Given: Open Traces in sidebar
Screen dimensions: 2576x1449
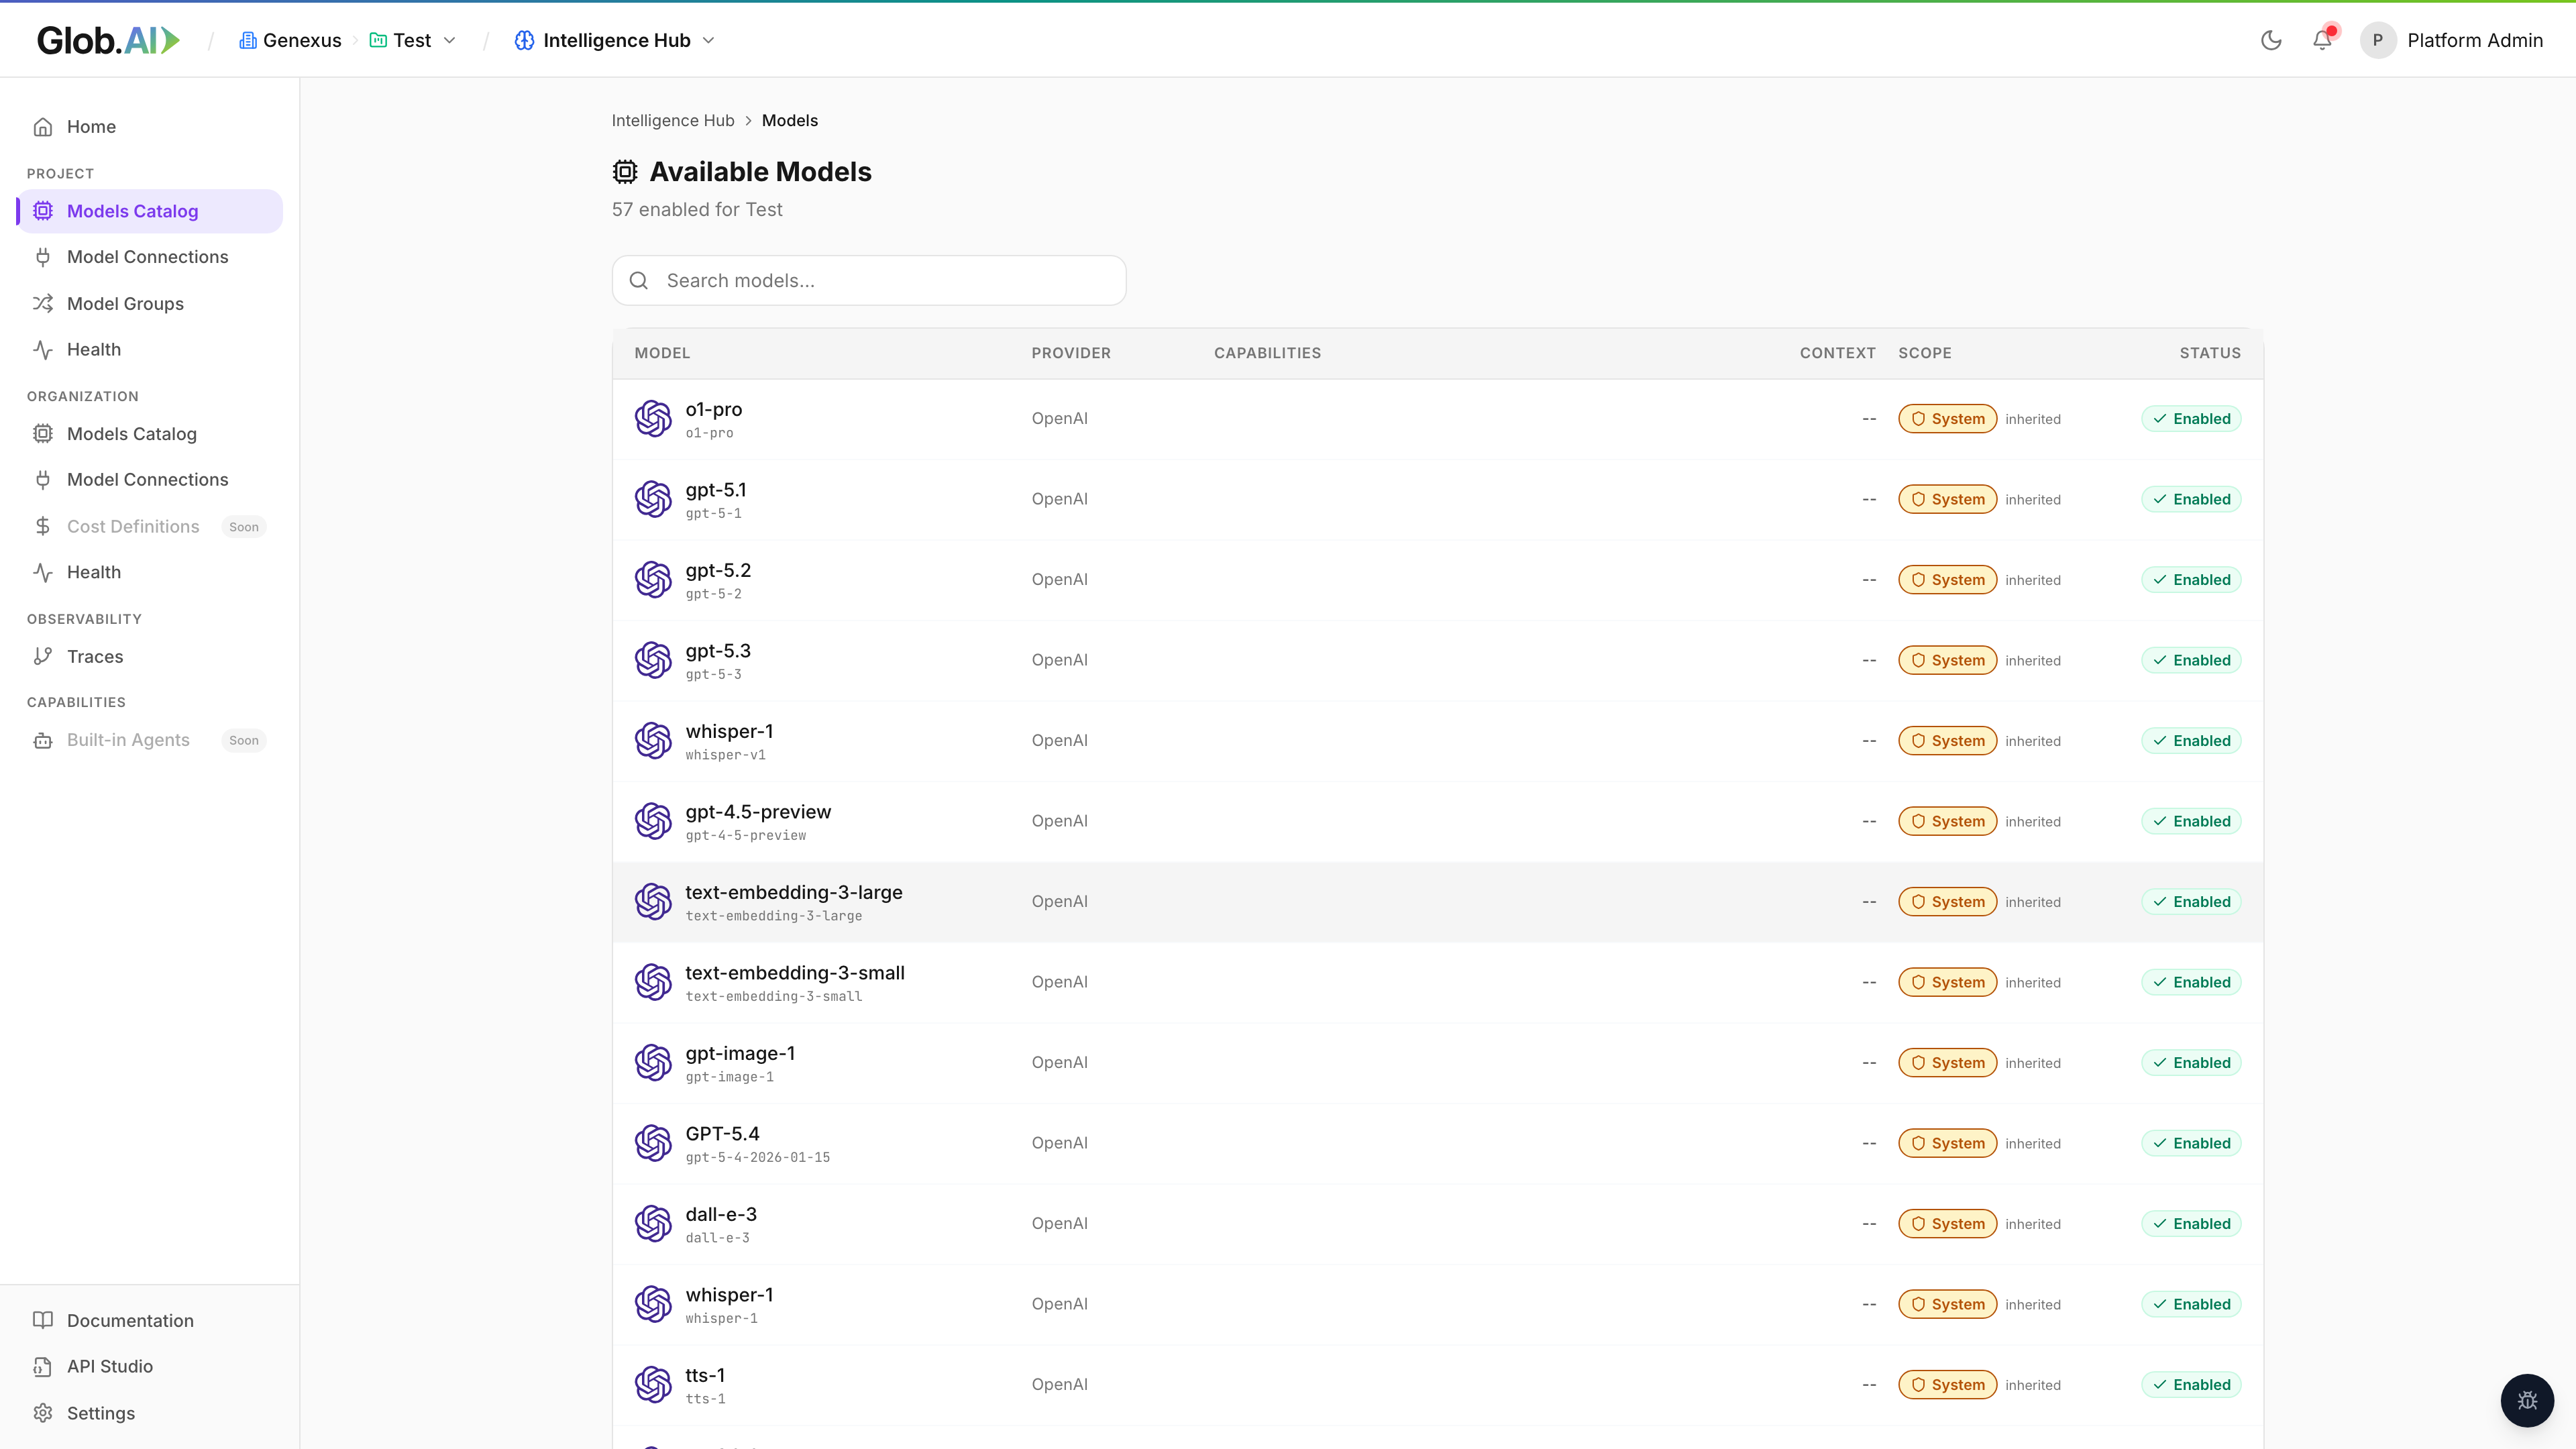Looking at the screenshot, I should click(x=150, y=656).
